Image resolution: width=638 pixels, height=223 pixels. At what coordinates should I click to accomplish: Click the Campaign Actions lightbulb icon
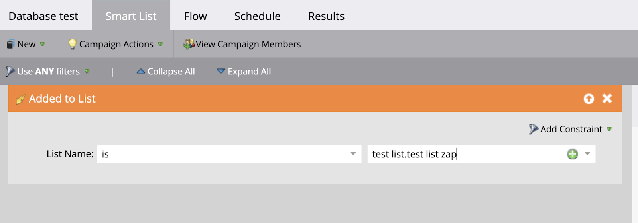tap(72, 44)
